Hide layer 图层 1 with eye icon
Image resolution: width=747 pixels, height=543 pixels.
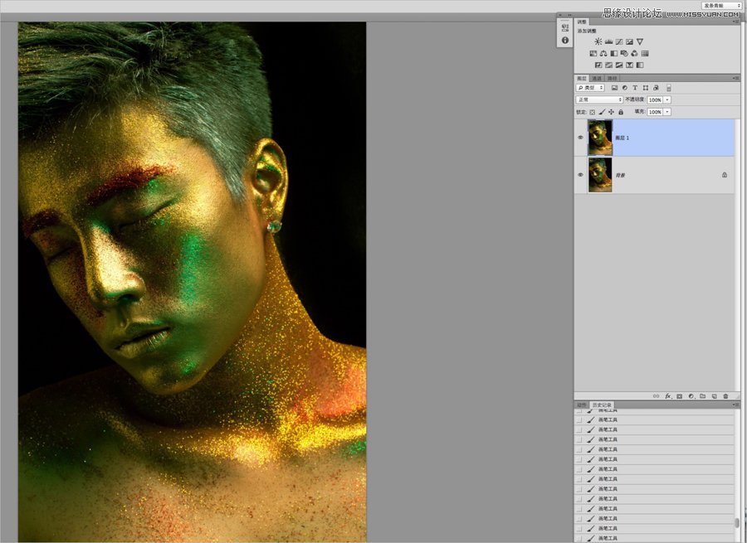[x=580, y=138]
